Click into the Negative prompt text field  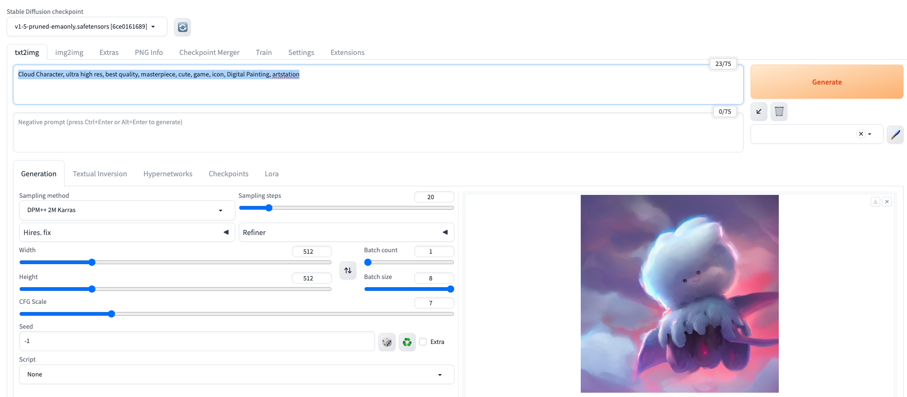pos(378,133)
